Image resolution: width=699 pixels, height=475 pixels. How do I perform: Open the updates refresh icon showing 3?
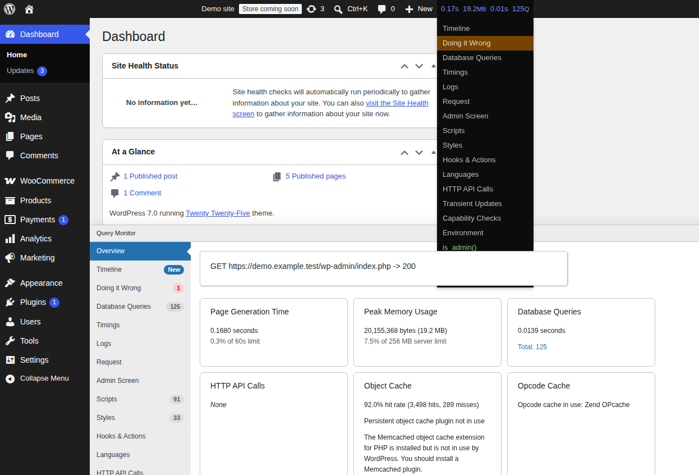(311, 9)
